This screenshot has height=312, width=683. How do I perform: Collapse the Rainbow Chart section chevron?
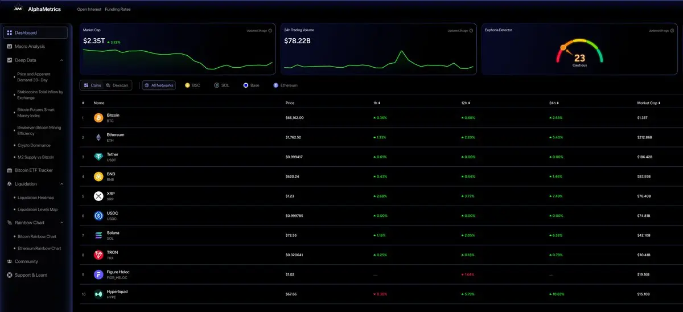tap(61, 223)
